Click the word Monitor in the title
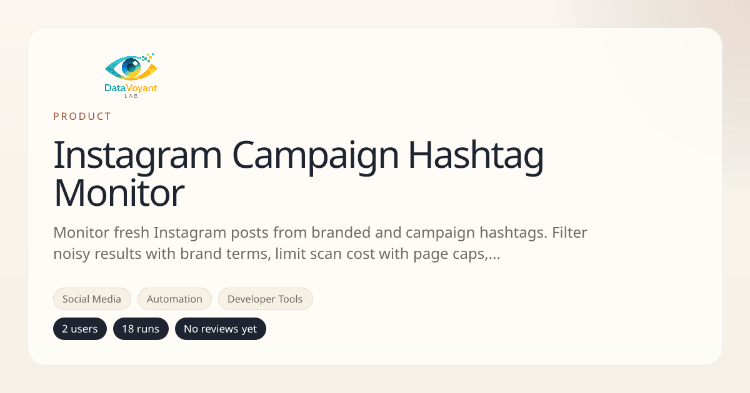Screen dimensions: 750x393 119,193
